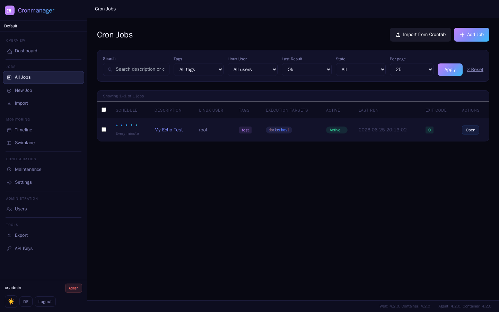Screen dimensions: 499x312
Task: Click the Exit Code column header
Action: tap(436, 110)
